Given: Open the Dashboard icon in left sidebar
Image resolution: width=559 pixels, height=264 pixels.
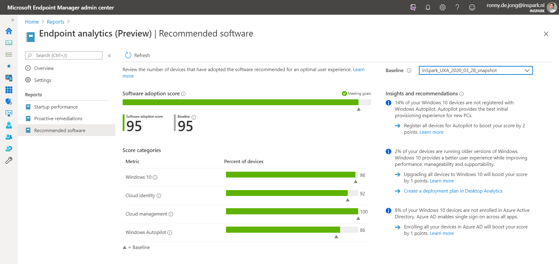Looking at the screenshot, I should [9, 43].
